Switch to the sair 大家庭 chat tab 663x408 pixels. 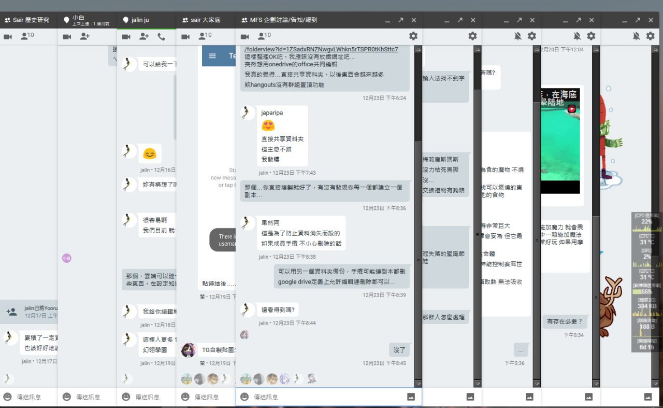pyautogui.click(x=206, y=20)
